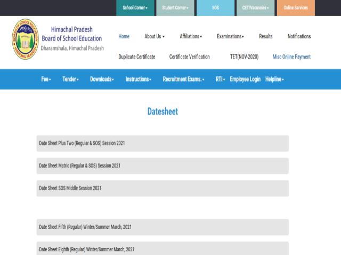Open the Results page
Viewport: 341px width, 255px height.
coord(266,36)
